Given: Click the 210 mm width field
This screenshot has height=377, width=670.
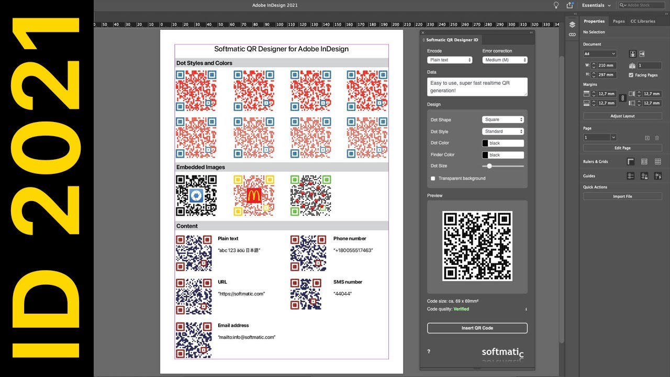Looking at the screenshot, I should point(607,65).
